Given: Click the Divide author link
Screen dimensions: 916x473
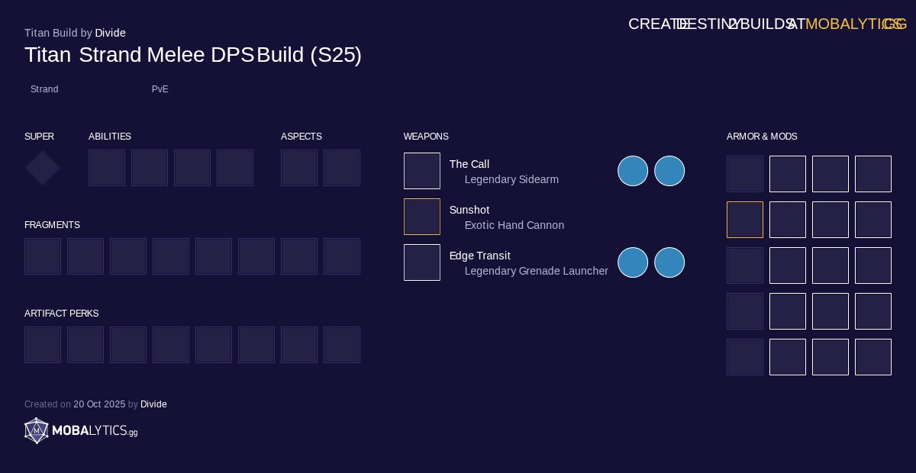Looking at the screenshot, I should click(110, 33).
